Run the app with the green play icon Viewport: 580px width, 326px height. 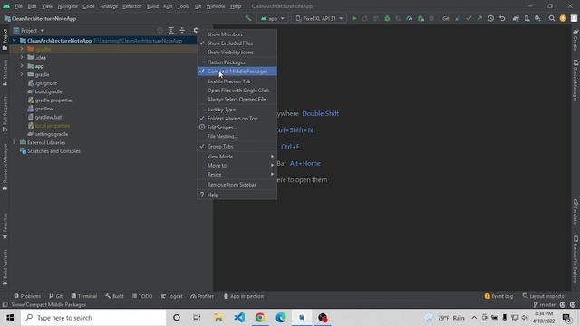tap(354, 18)
